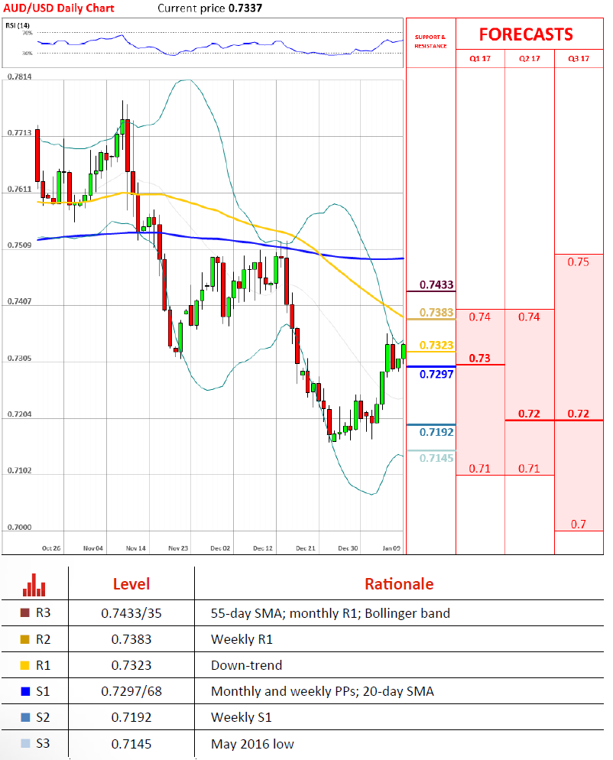This screenshot has height=760, width=613.
Task: Click the Dec 30 date axis label
Action: click(x=348, y=548)
